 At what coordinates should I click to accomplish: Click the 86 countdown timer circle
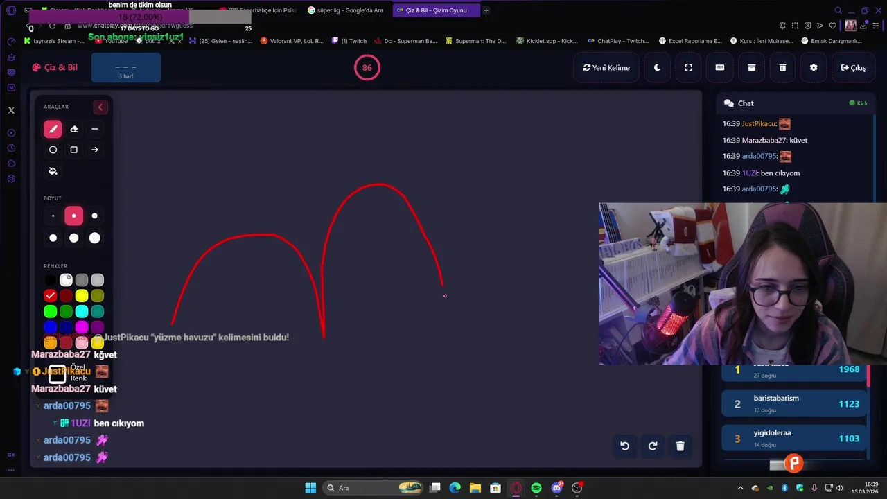click(x=367, y=67)
